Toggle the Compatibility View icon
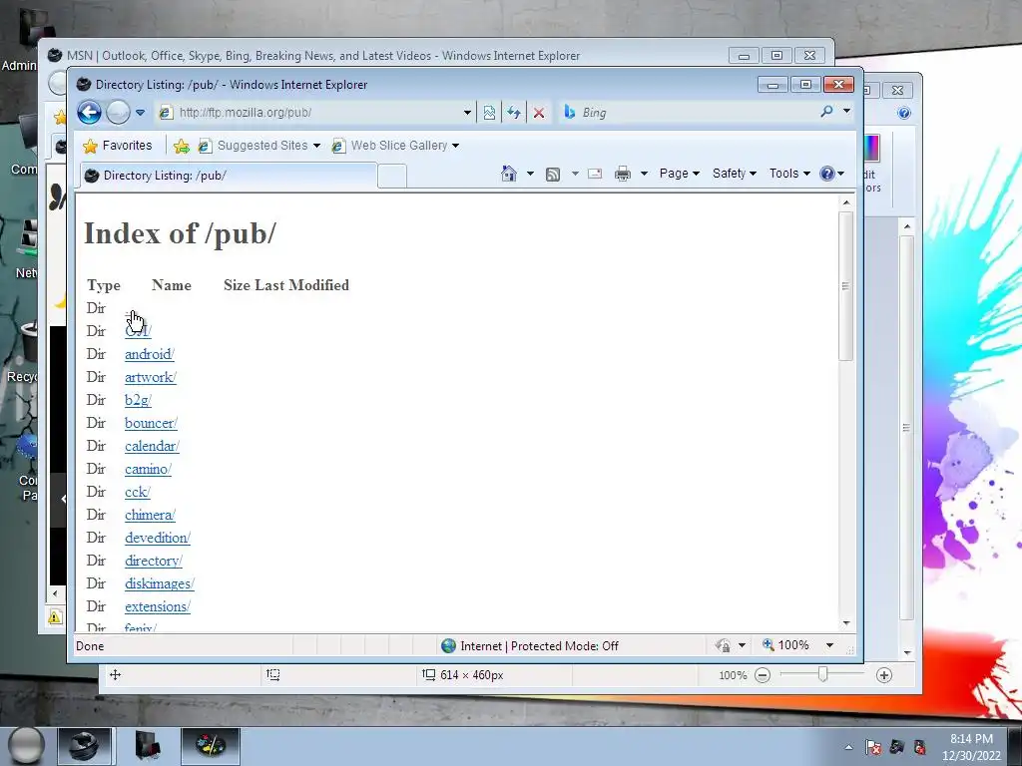This screenshot has height=766, width=1022. 489,113
